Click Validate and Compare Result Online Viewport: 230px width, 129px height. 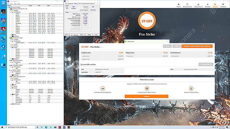click(197, 46)
